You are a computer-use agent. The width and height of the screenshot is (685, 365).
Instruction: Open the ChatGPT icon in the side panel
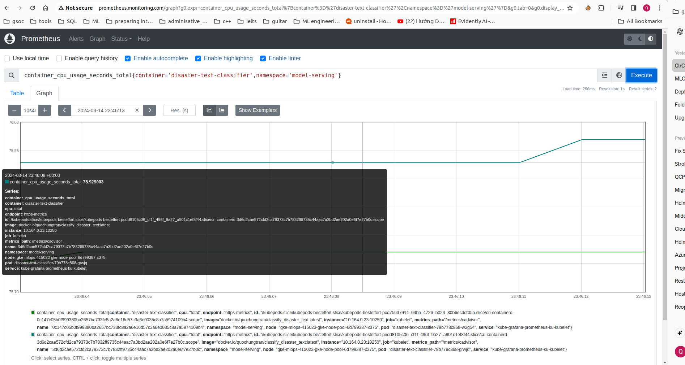[x=680, y=31]
